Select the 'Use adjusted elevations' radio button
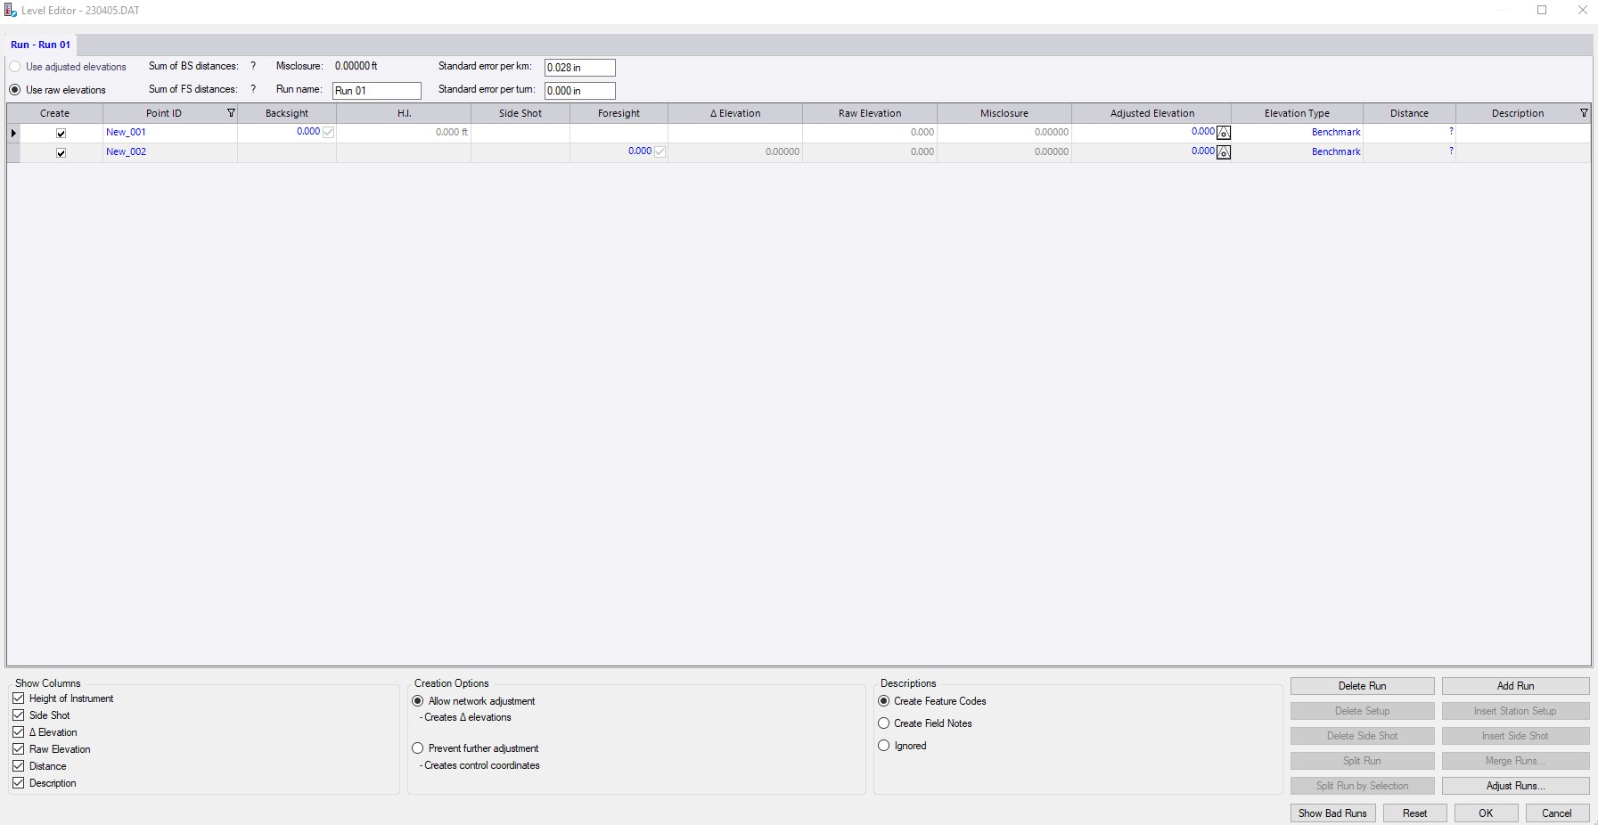 pyautogui.click(x=15, y=66)
